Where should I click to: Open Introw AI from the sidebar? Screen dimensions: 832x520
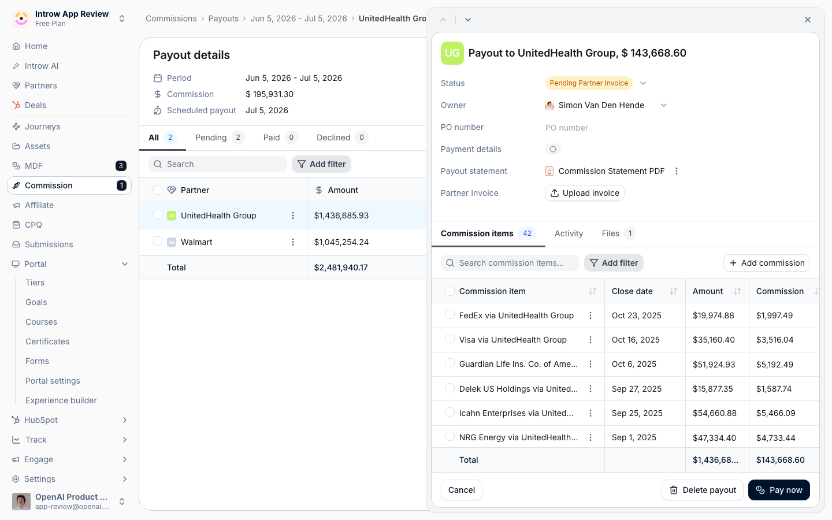(42, 66)
